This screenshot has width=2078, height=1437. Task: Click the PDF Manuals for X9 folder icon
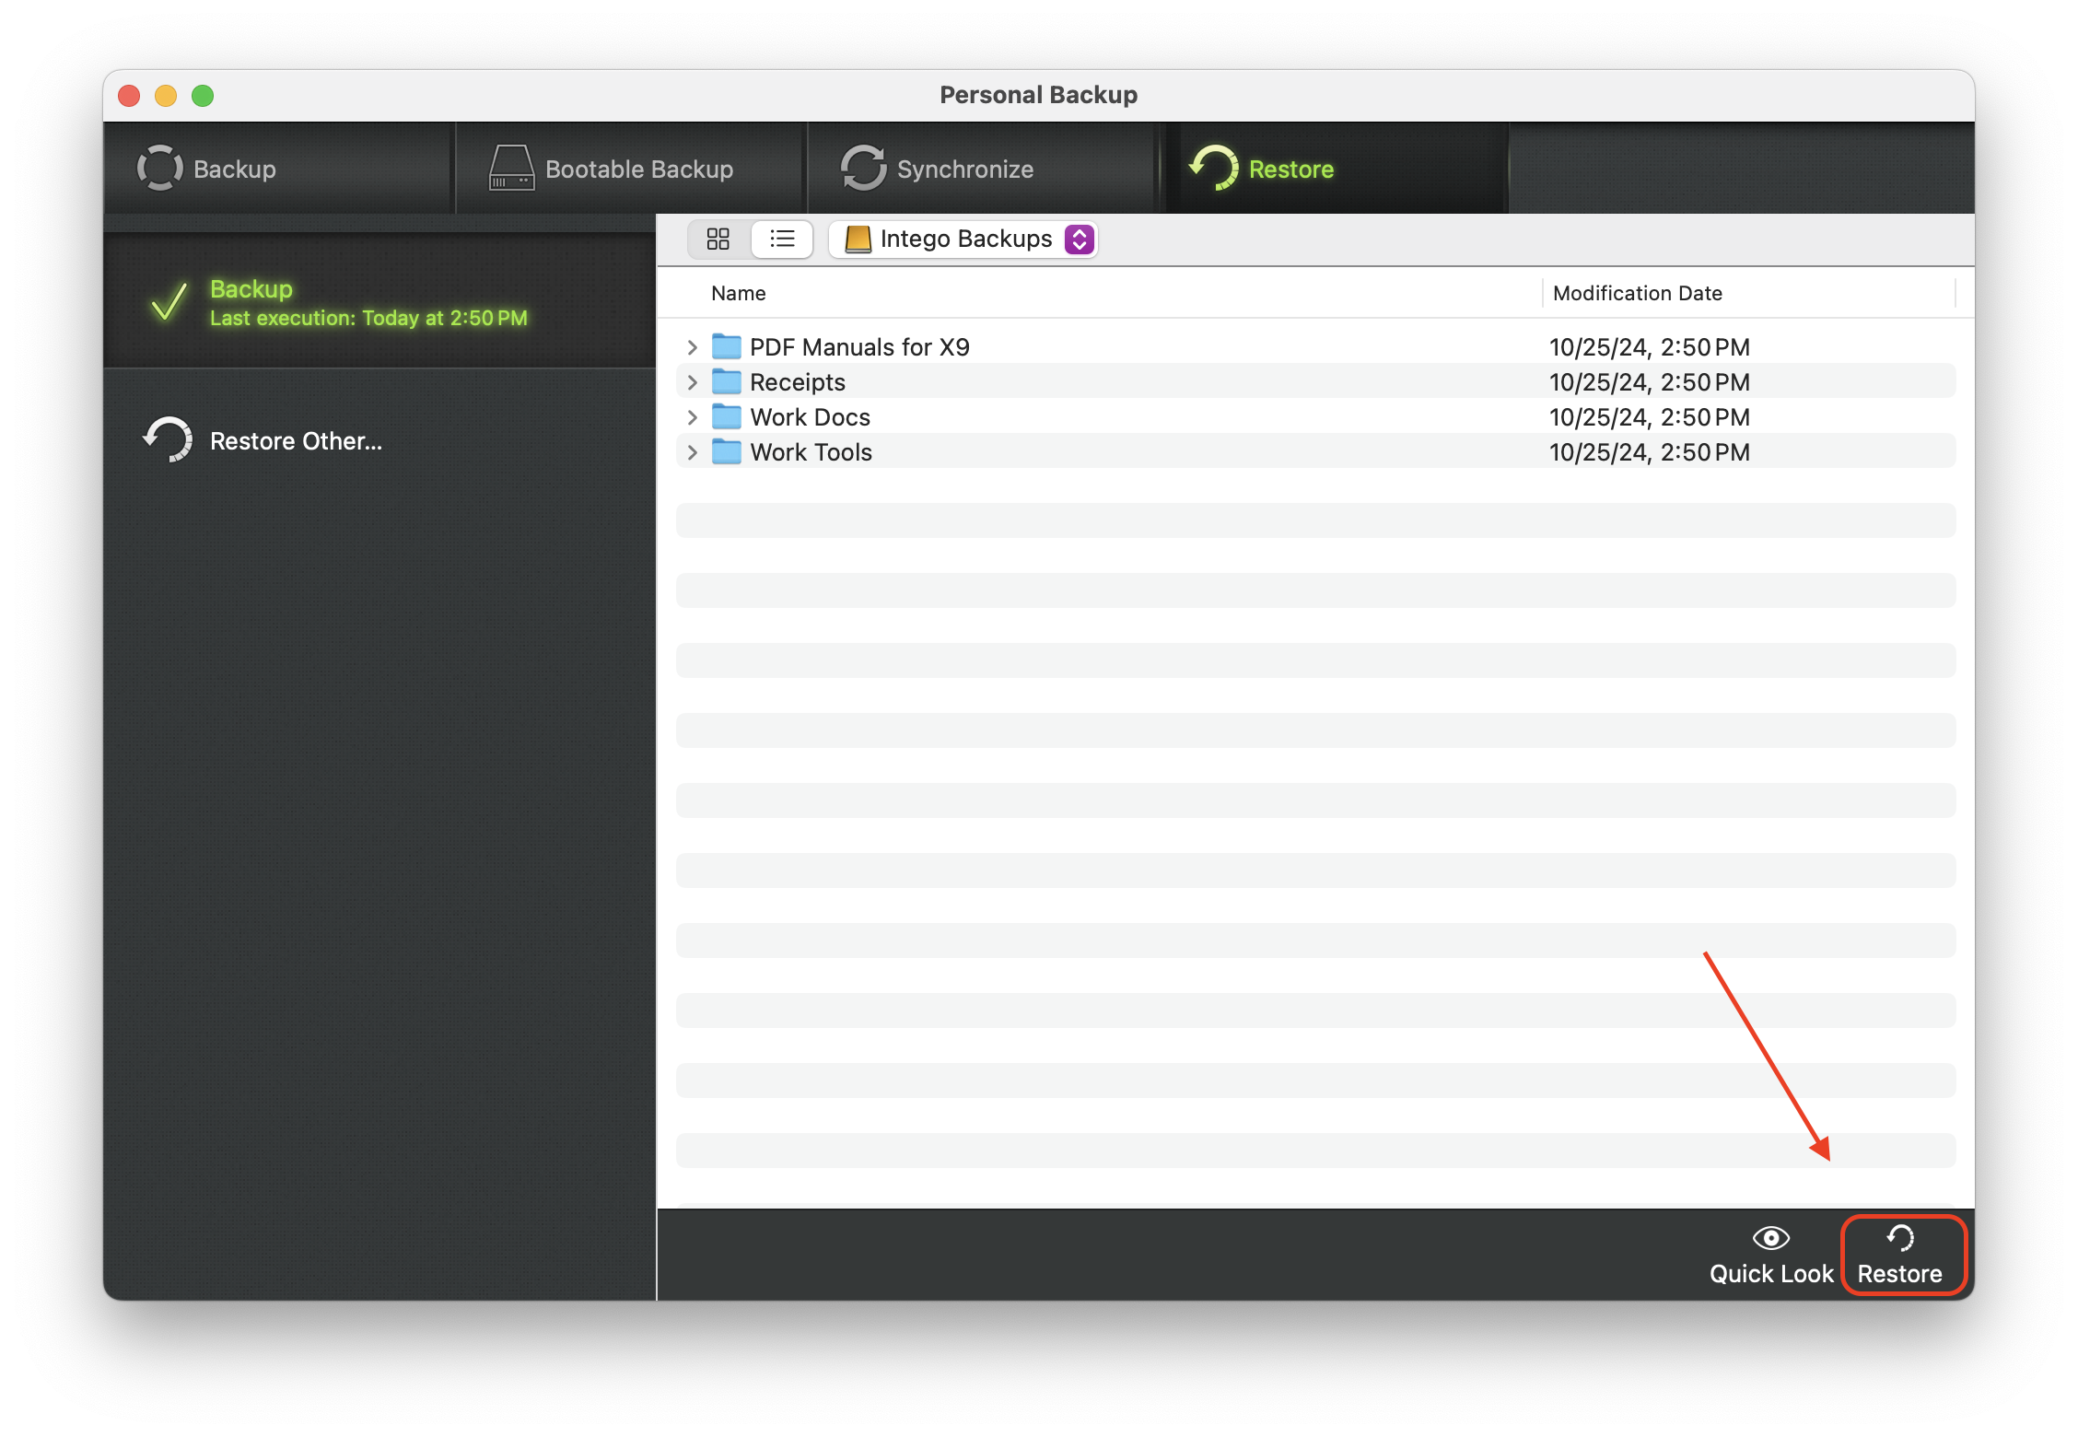[x=727, y=346]
